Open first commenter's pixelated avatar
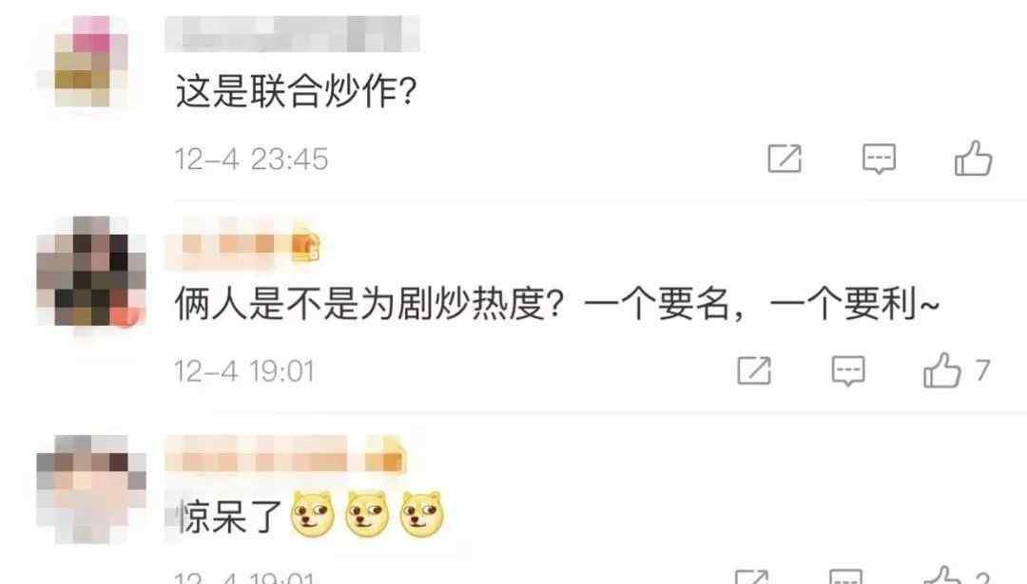The image size is (1027, 584). 91,62
